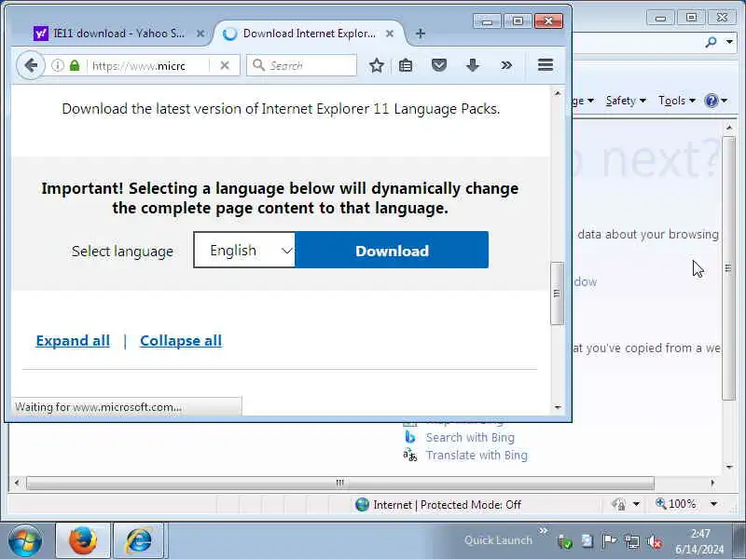Click the magnifier icon in Firefox search box
This screenshot has width=746, height=559.
(x=258, y=65)
